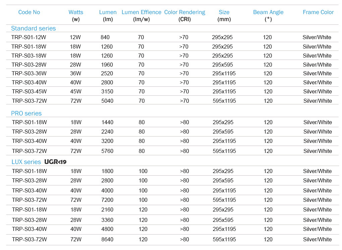Click code TRP-S03-40W in the 4000 lumen row
The height and width of the screenshot is (250, 342).
29,190
